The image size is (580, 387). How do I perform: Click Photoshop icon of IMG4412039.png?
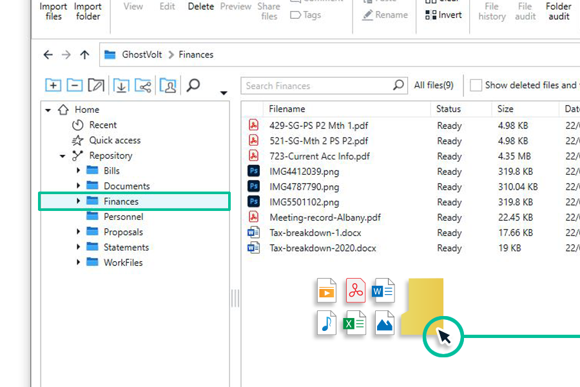253,171
